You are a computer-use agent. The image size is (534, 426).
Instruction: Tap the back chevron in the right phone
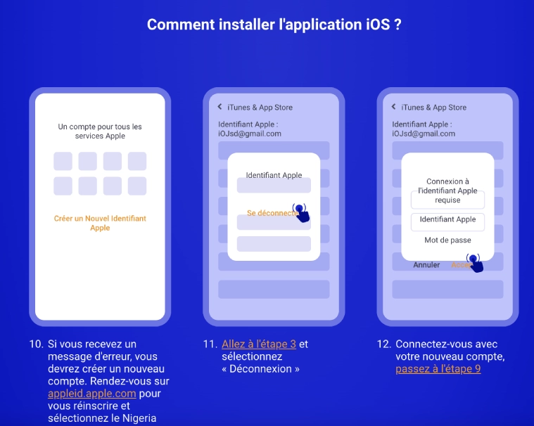[394, 107]
